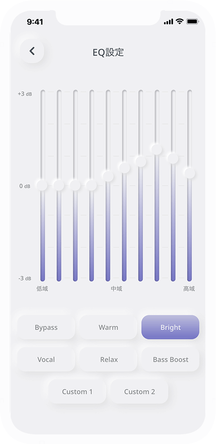
Task: Click the second band slider knob
Action: click(x=59, y=185)
